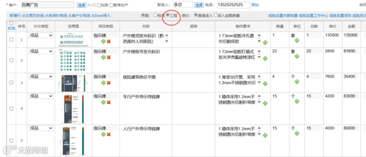The width and height of the screenshot is (366, 157).
Task: Click orange X delete icon in row 2 项目类型
Action: point(109,57)
